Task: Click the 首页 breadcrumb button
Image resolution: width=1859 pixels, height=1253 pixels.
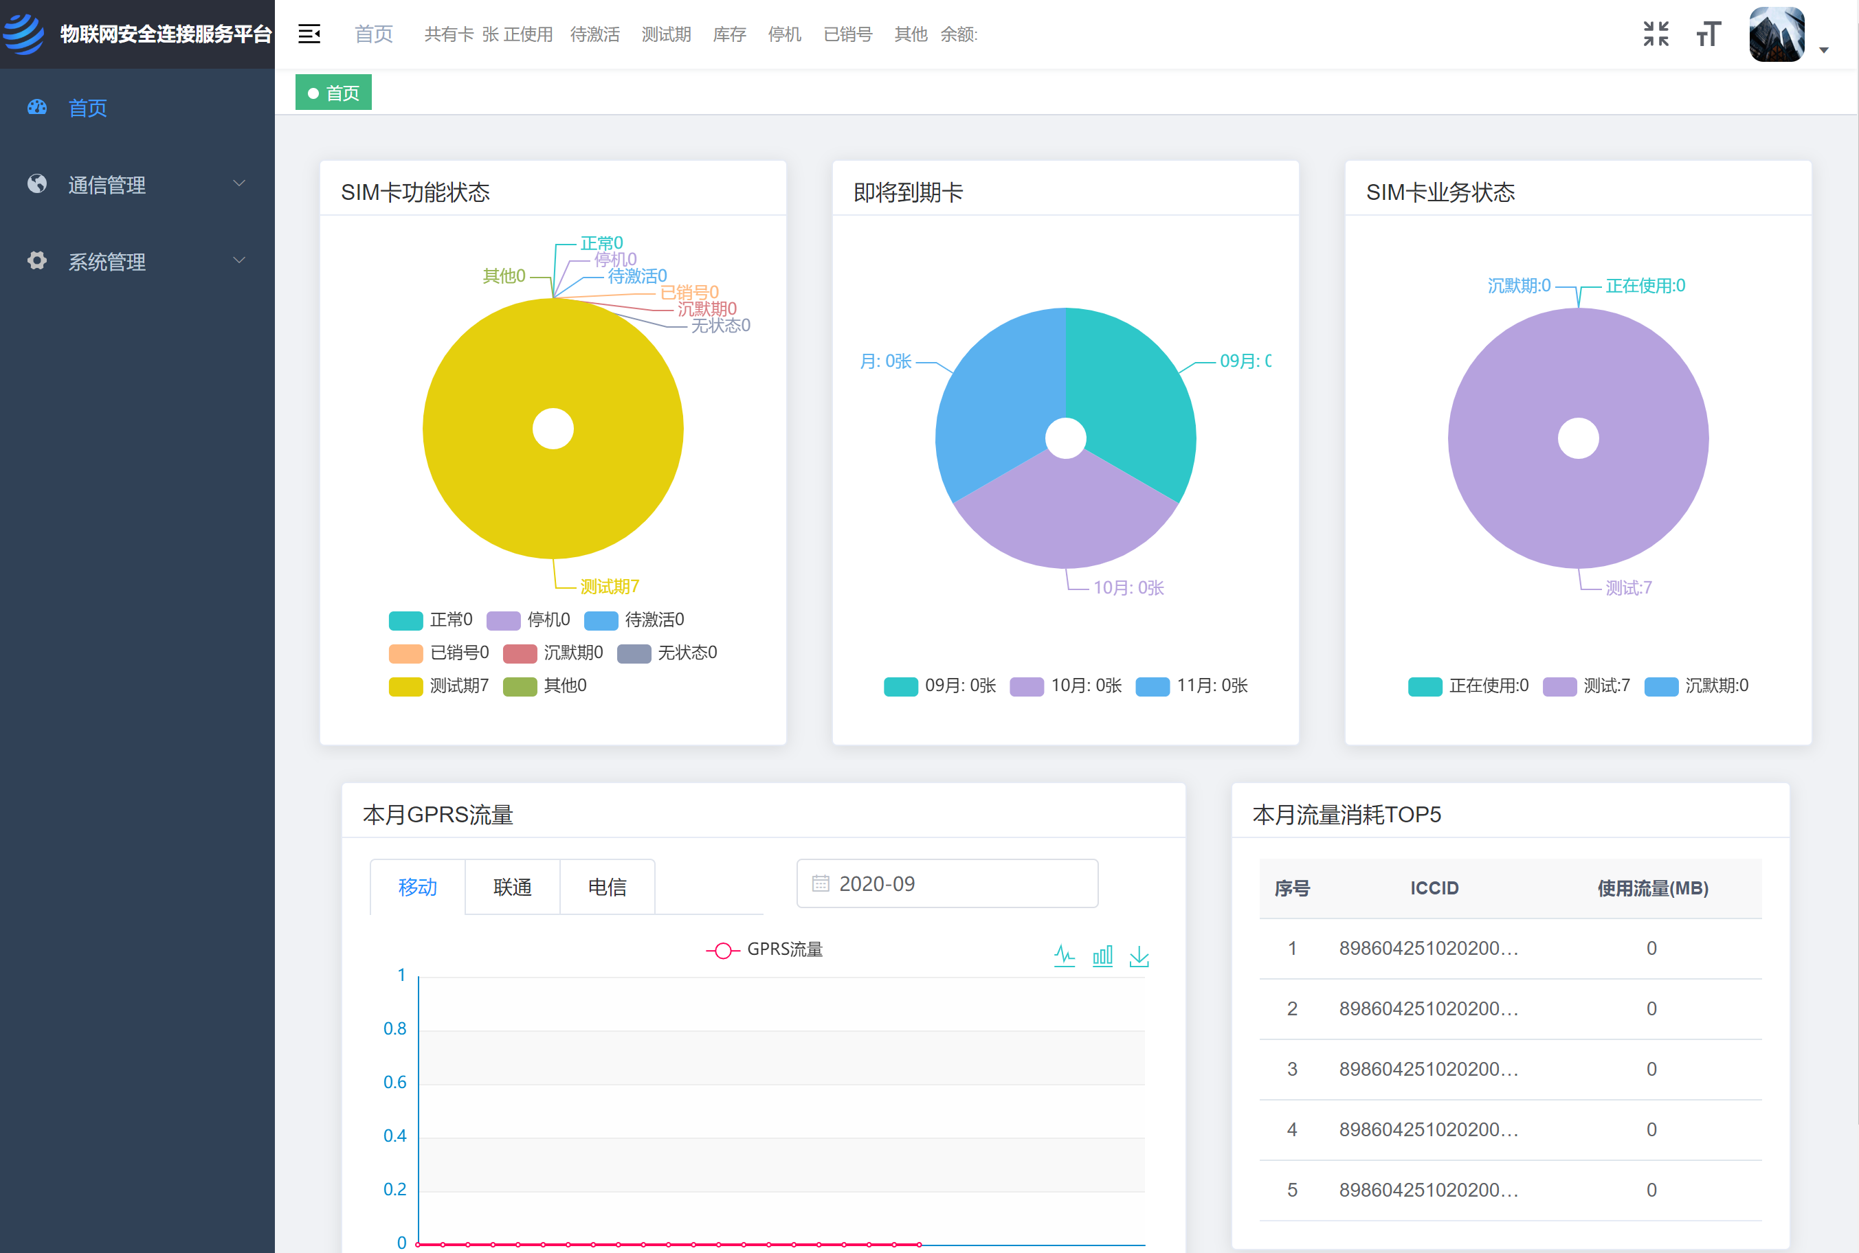Action: 333,92
